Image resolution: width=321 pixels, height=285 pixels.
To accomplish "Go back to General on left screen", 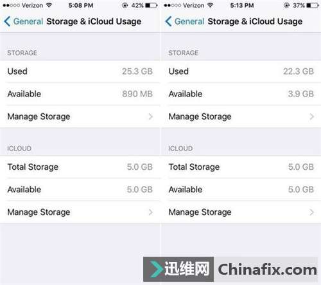I will pyautogui.click(x=28, y=21).
